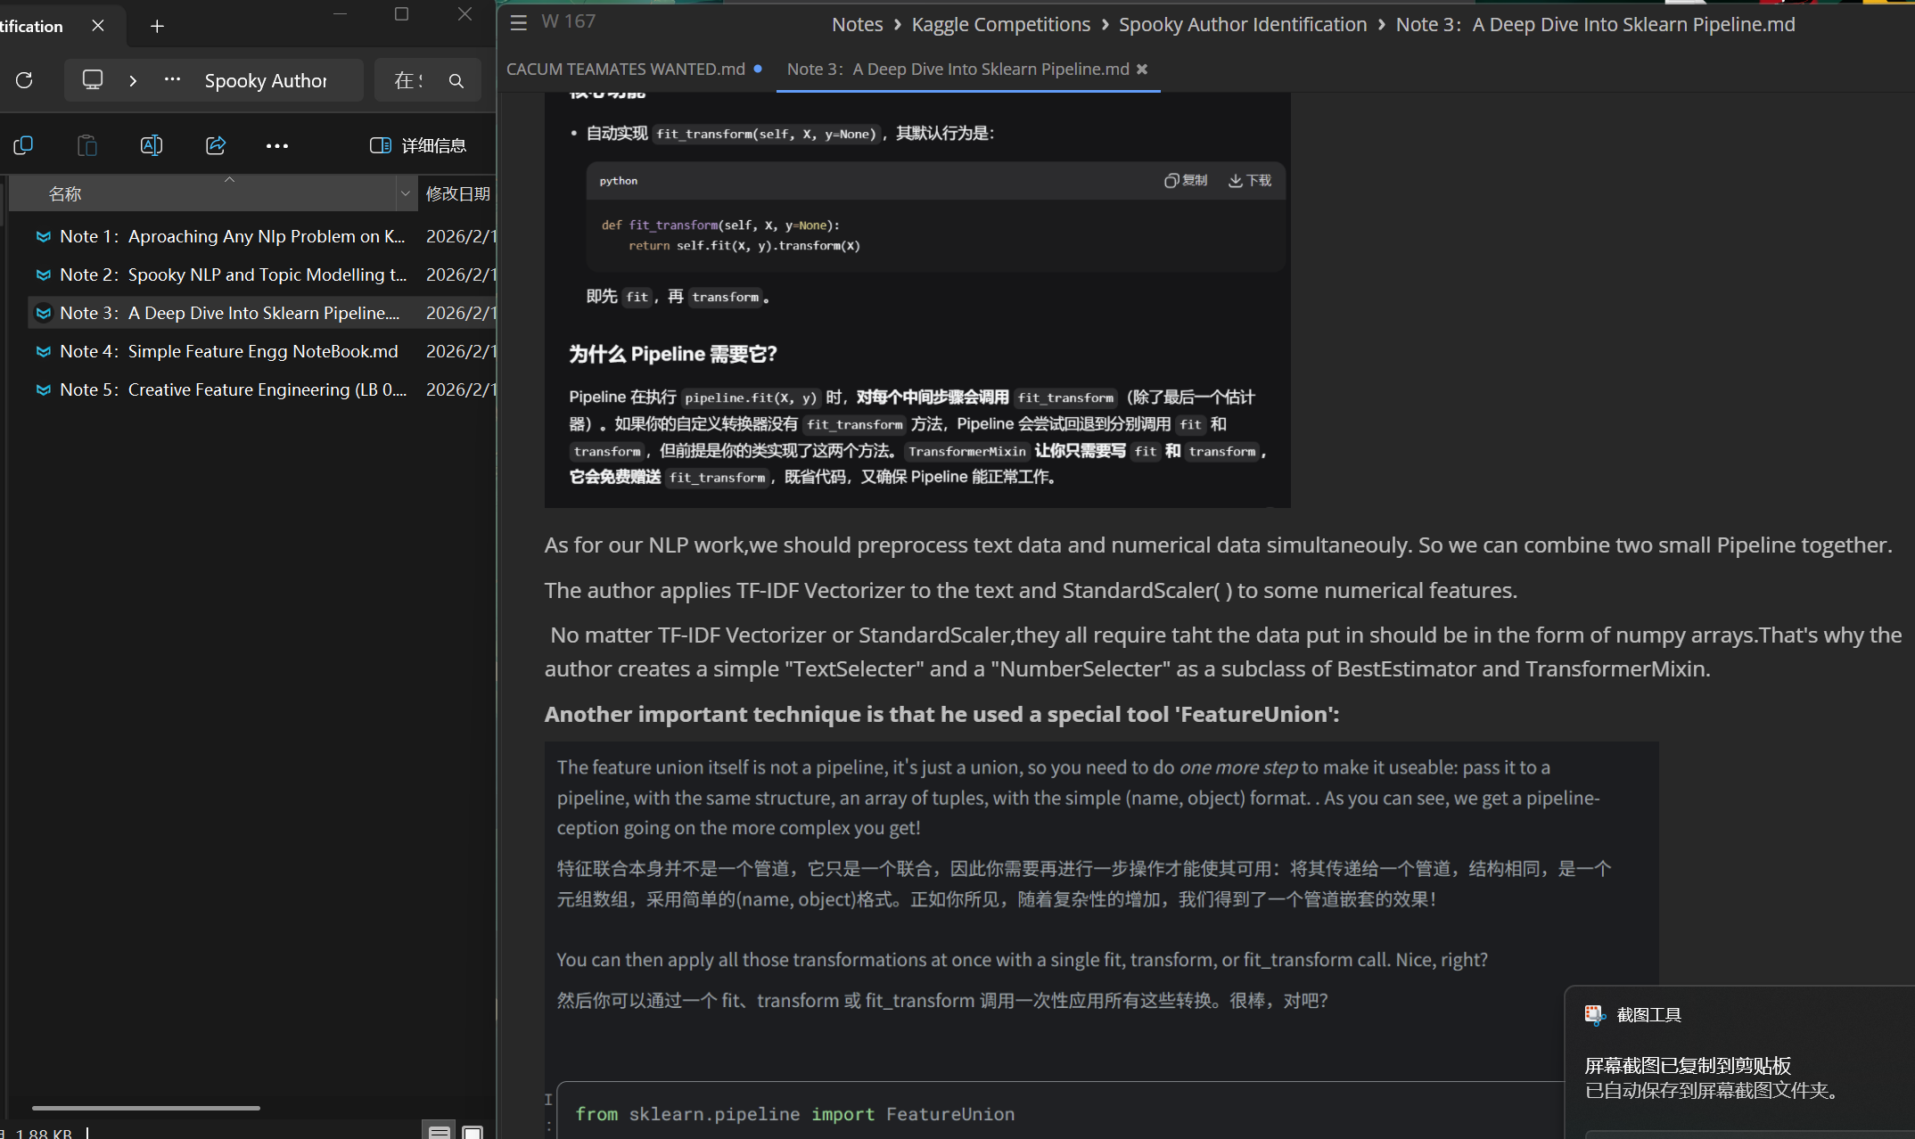This screenshot has height=1139, width=1915.
Task: Click the This PC monitor icon in address bar
Action: pos(93,79)
